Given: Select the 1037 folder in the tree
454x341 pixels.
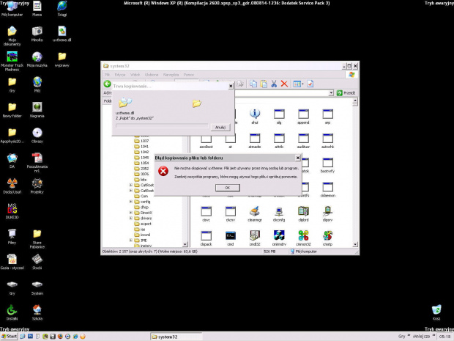Looking at the screenshot, I should pos(141,141).
